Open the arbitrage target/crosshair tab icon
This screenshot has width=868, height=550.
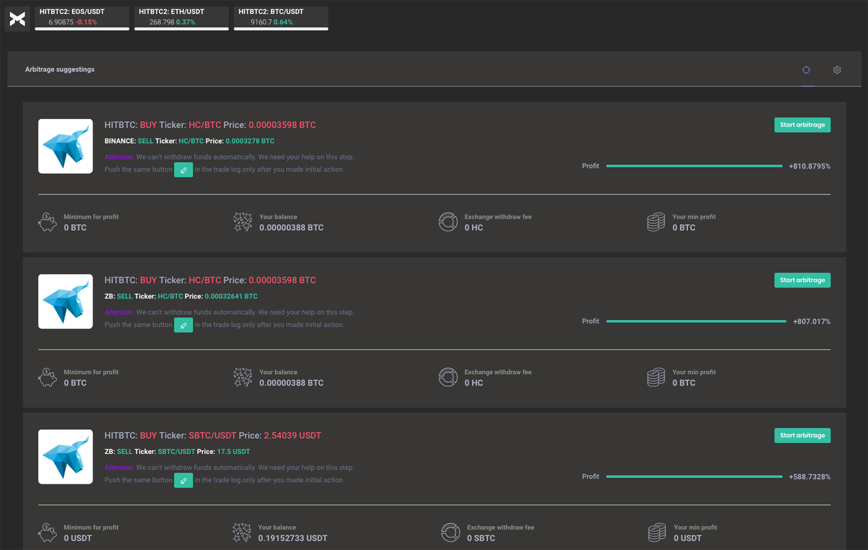point(806,70)
